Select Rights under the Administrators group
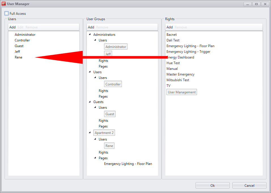Image resolution: width=271 pixels, height=193 pixels. 103,61
